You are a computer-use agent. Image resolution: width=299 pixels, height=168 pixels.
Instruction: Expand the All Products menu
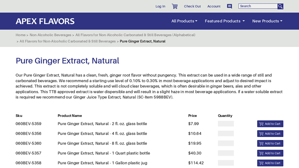pyautogui.click(x=184, y=21)
